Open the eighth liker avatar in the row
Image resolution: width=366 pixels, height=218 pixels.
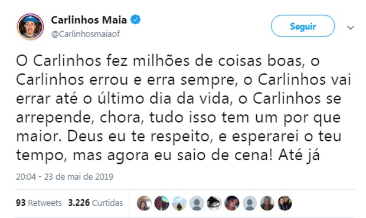pos(267,203)
